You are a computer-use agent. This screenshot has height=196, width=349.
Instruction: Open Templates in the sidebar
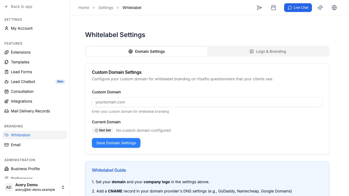35,62
